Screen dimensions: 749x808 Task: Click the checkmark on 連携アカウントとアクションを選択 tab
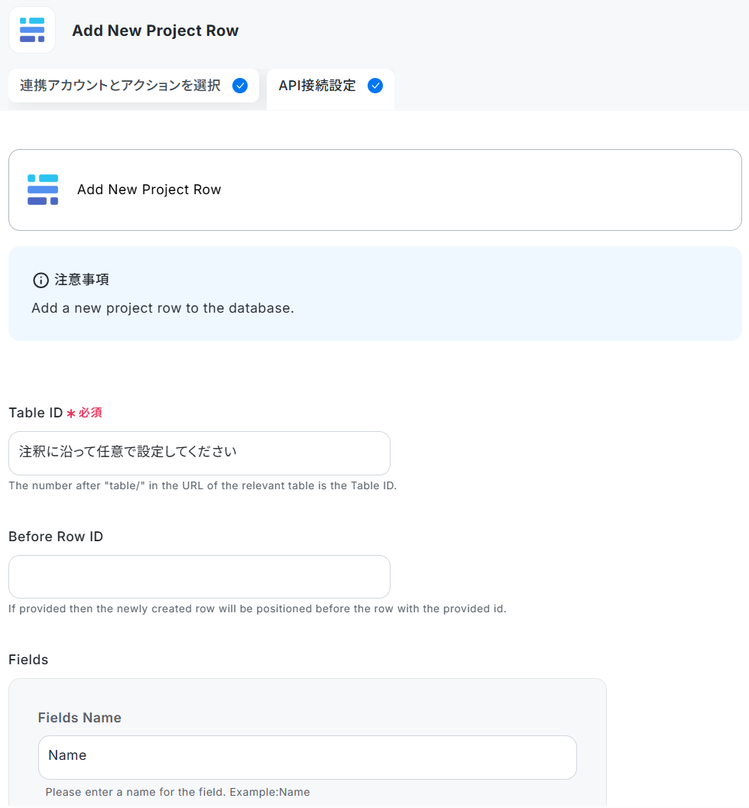240,86
